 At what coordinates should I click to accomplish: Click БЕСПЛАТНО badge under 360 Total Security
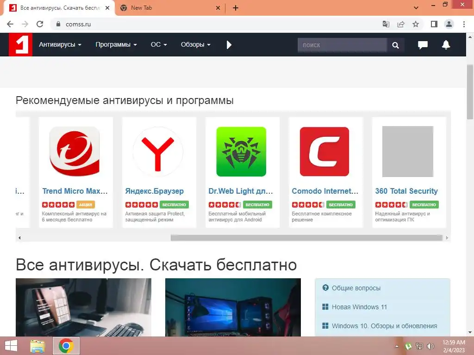coord(424,205)
